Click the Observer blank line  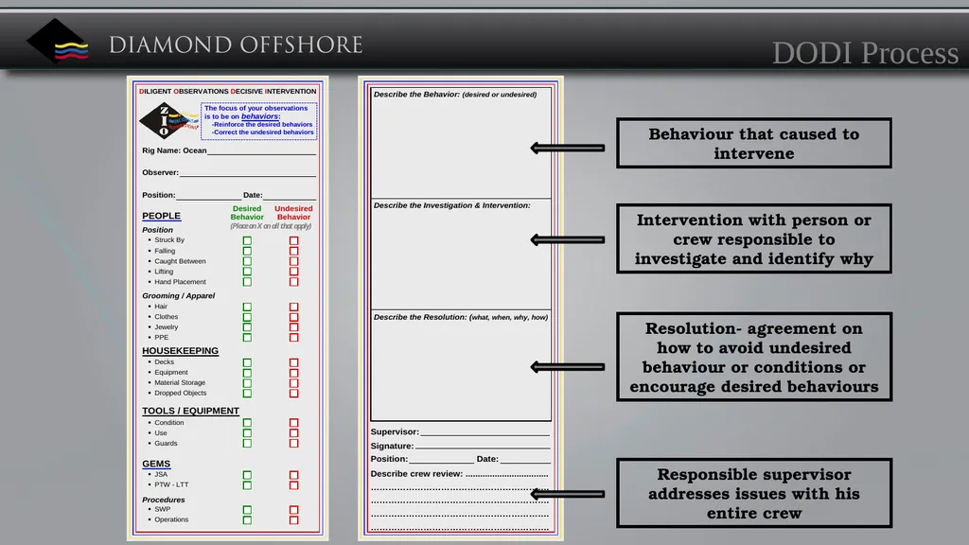[248, 174]
